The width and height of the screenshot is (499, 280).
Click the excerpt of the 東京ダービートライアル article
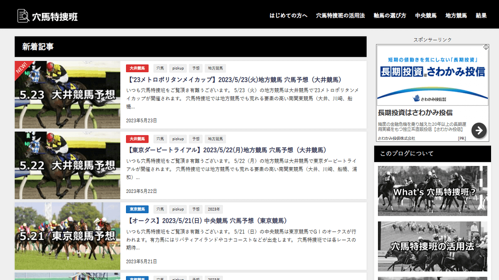[242, 169]
